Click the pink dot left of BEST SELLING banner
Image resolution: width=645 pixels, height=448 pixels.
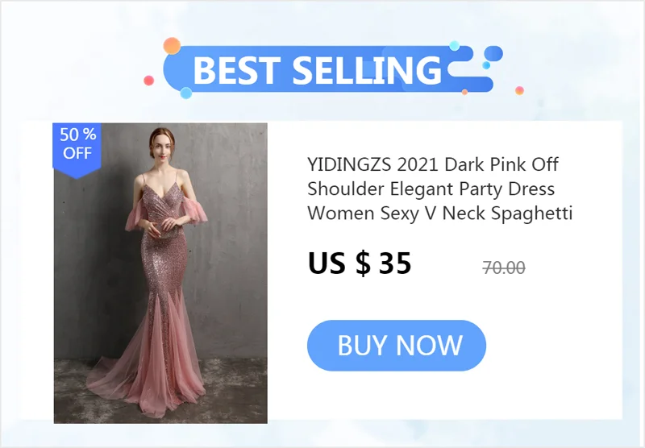click(149, 81)
